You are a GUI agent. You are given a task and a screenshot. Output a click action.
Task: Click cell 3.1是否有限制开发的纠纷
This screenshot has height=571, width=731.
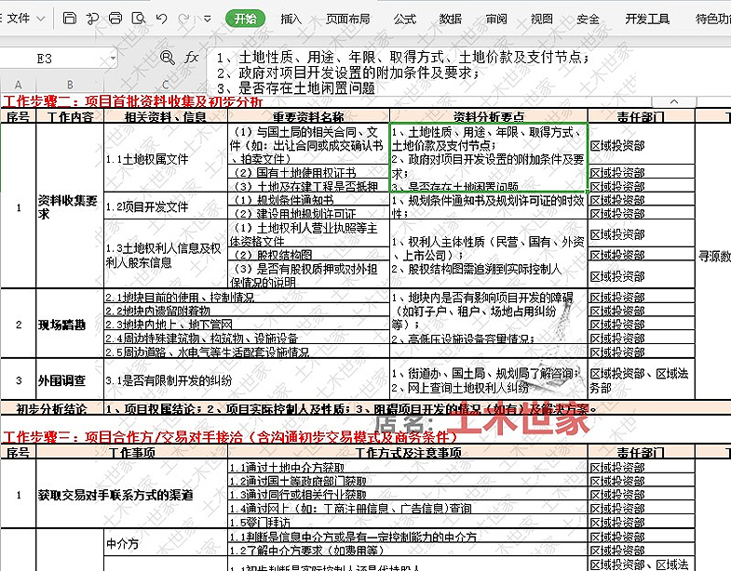pyautogui.click(x=247, y=380)
